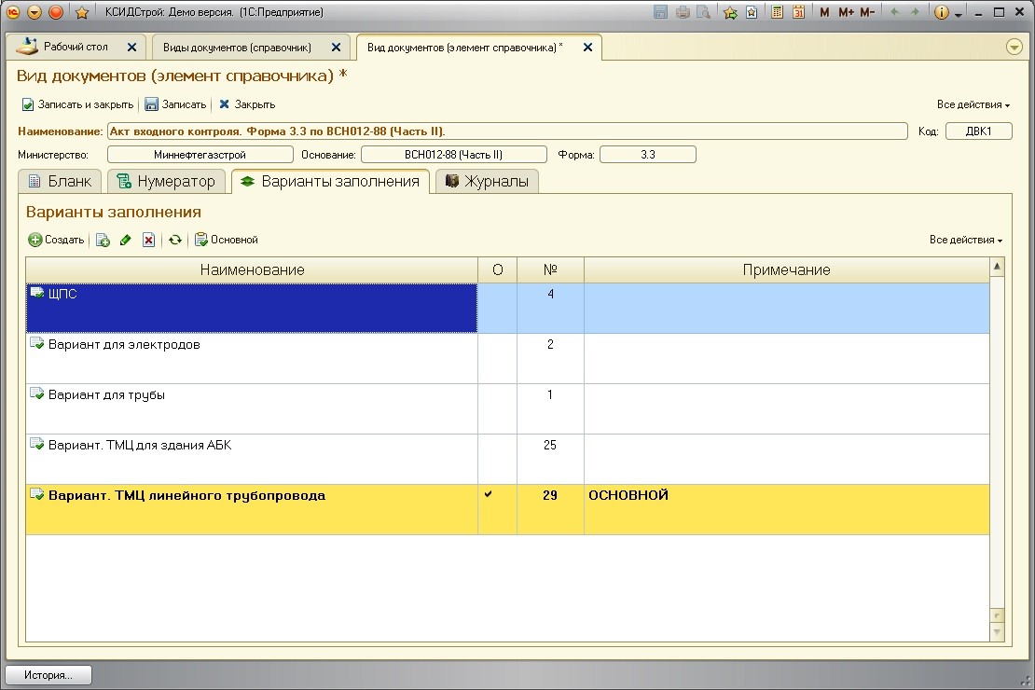Click the M+ memory button in the title bar

(x=846, y=12)
